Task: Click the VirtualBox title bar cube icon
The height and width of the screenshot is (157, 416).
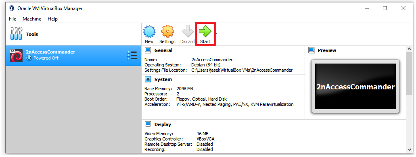Action: pyautogui.click(x=12, y=8)
